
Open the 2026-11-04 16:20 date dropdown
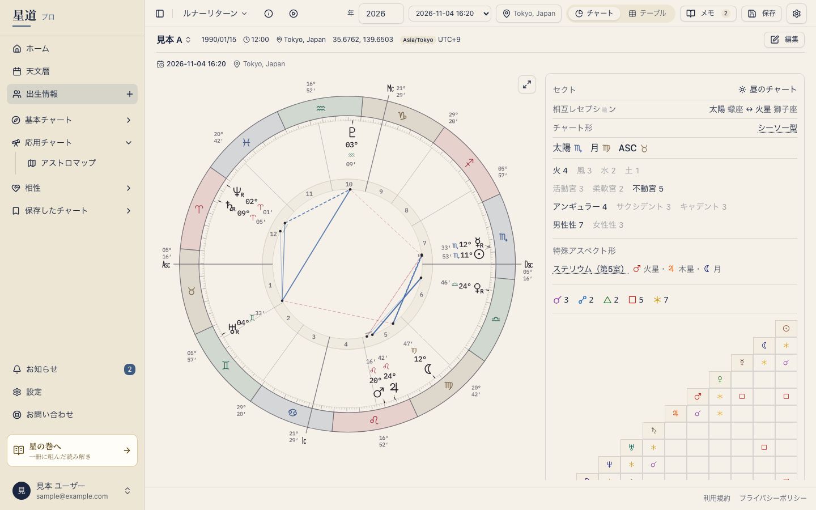[449, 14]
